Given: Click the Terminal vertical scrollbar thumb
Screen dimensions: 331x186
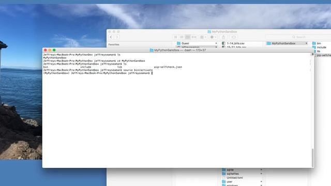Looking at the screenshot, I should 312,158.
